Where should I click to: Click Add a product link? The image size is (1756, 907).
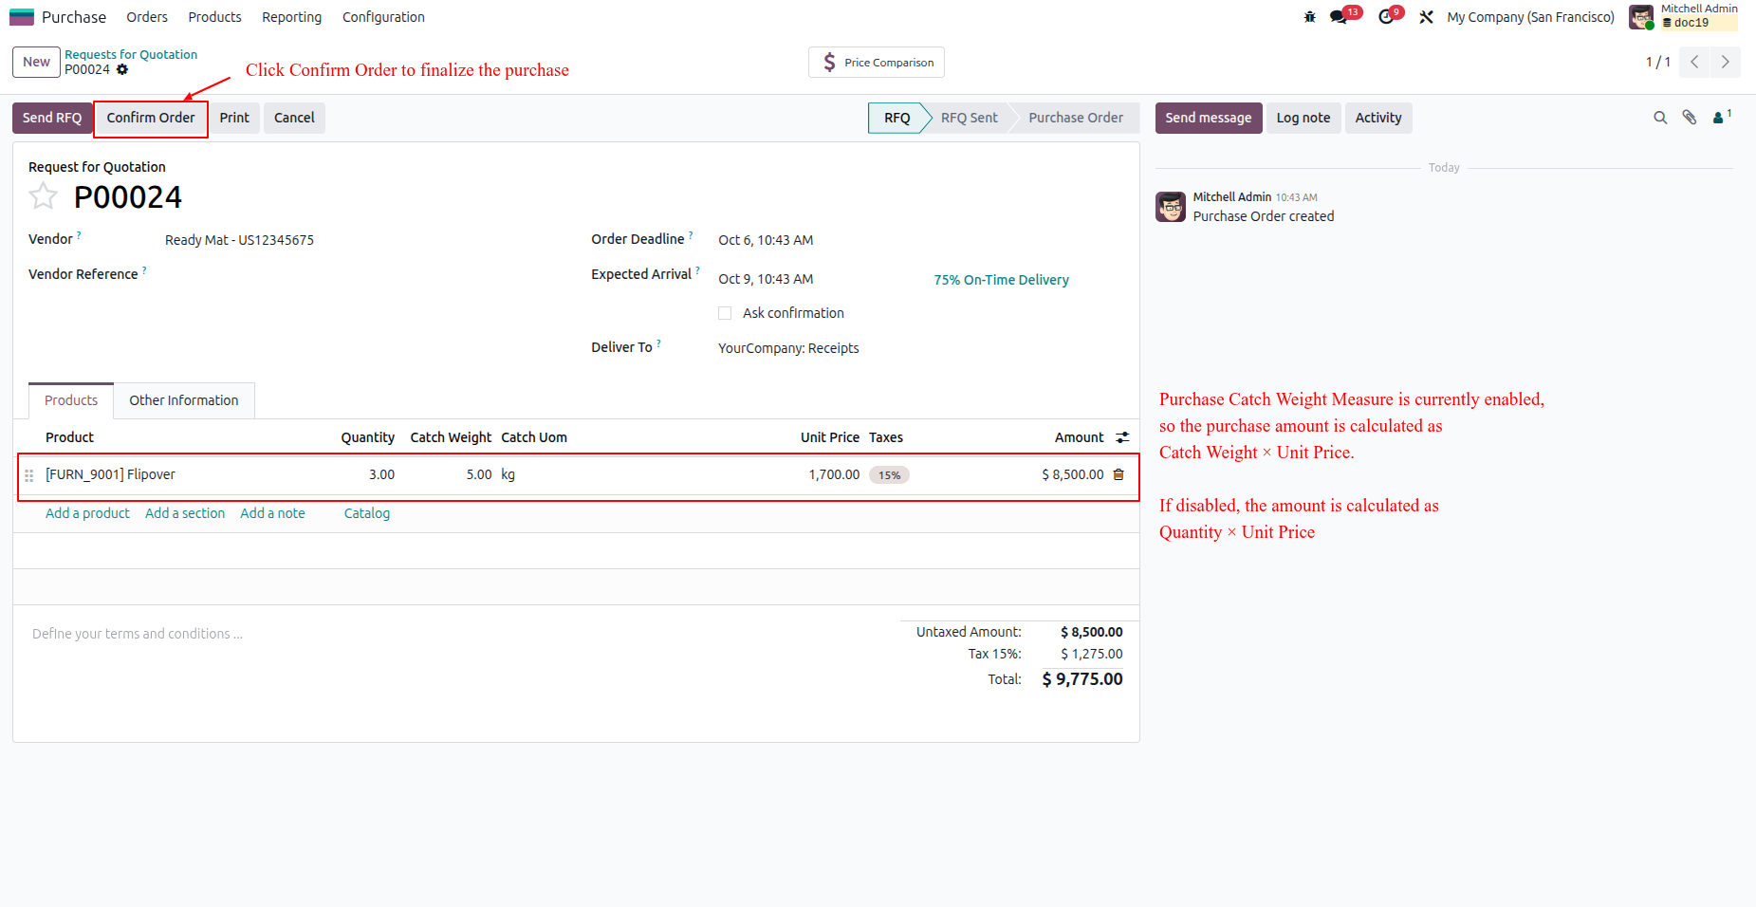(87, 513)
